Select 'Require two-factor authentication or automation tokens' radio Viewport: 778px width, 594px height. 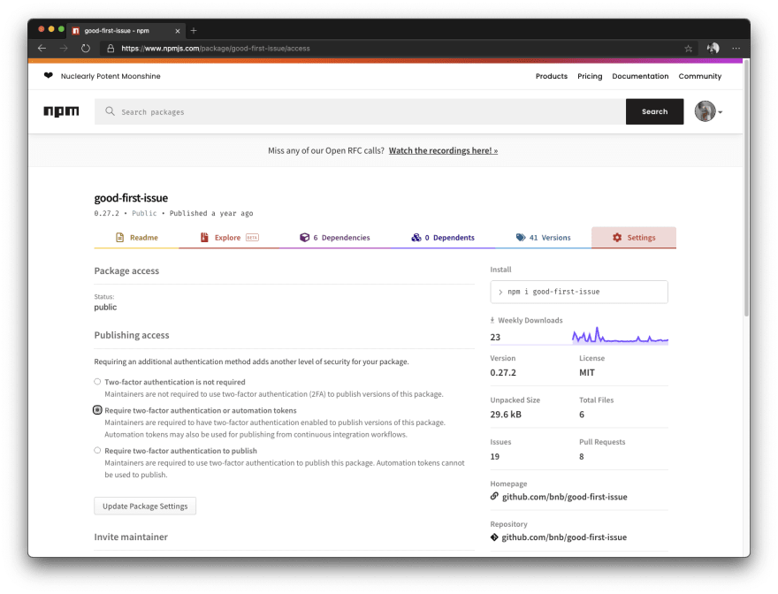click(97, 410)
